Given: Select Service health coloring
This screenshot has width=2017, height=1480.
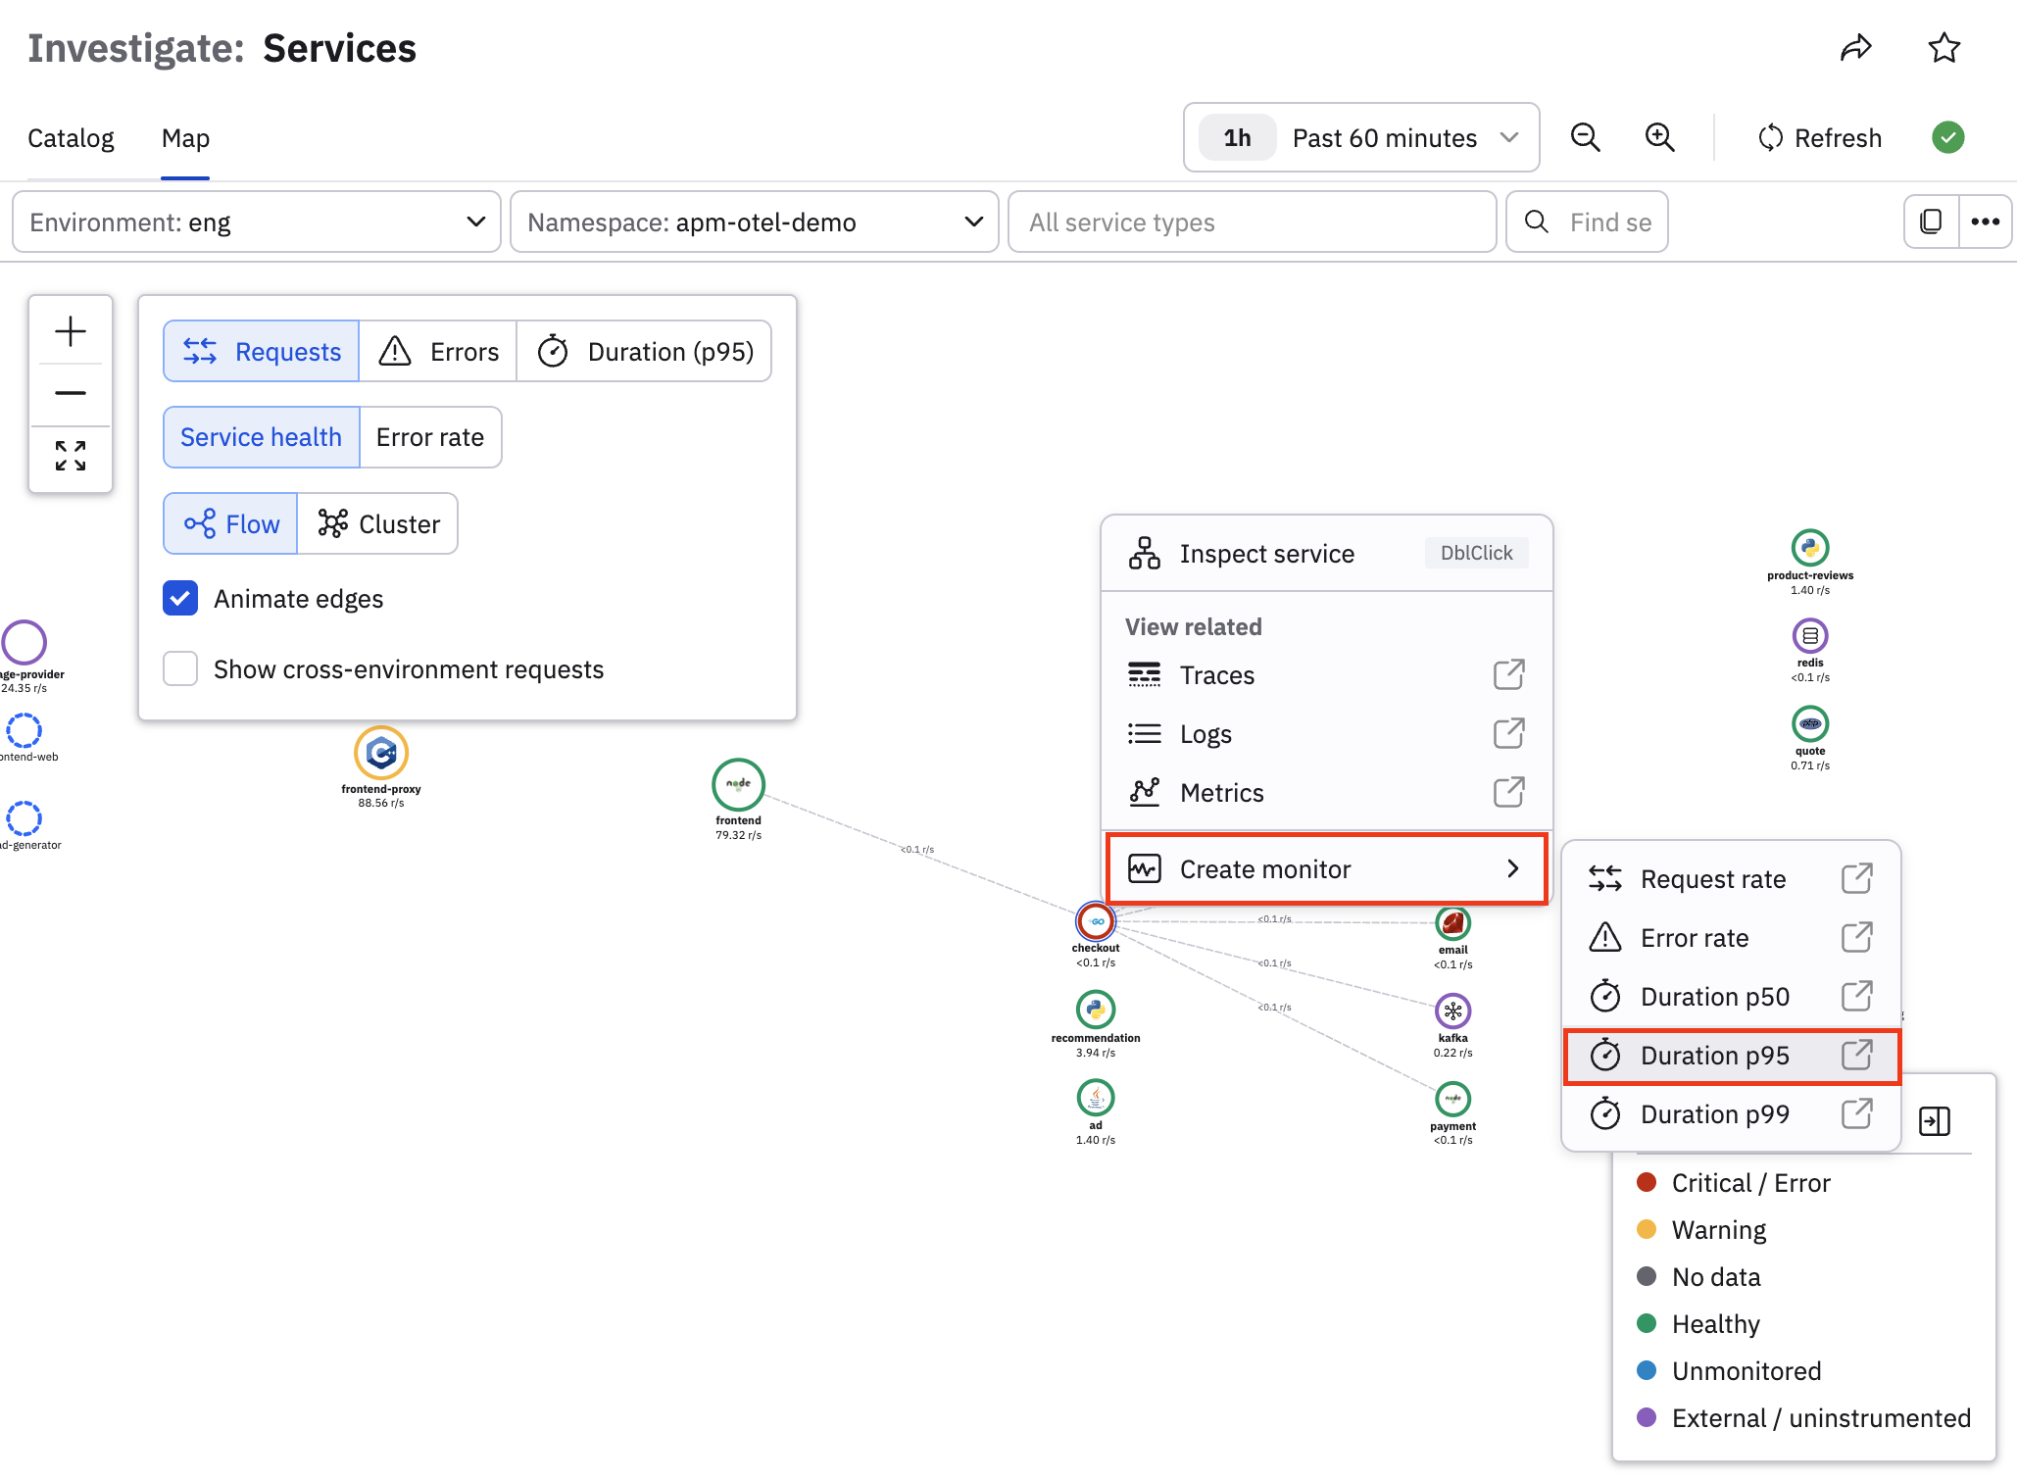Looking at the screenshot, I should point(261,437).
